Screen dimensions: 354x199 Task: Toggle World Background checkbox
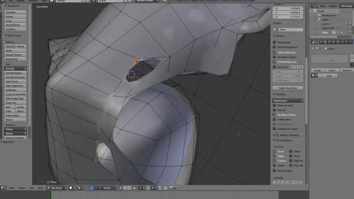274,47
